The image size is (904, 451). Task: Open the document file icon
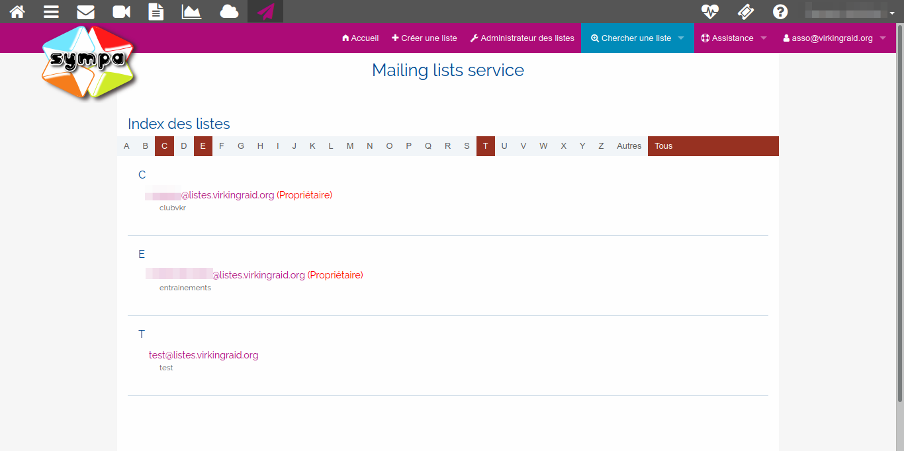[x=156, y=11]
